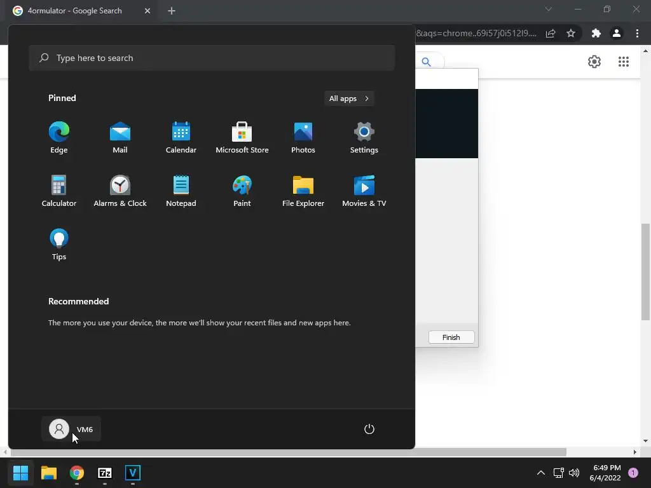651x488 pixels.
Task: Close the 4ormulator Google Search tab
Action: (147, 11)
